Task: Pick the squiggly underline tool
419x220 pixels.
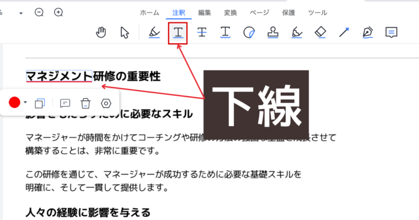Action: [226, 33]
